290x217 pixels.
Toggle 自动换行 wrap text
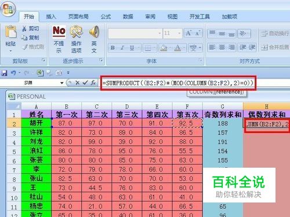275,34
